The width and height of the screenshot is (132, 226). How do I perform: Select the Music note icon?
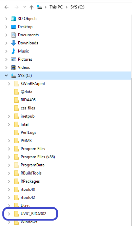click(14, 51)
